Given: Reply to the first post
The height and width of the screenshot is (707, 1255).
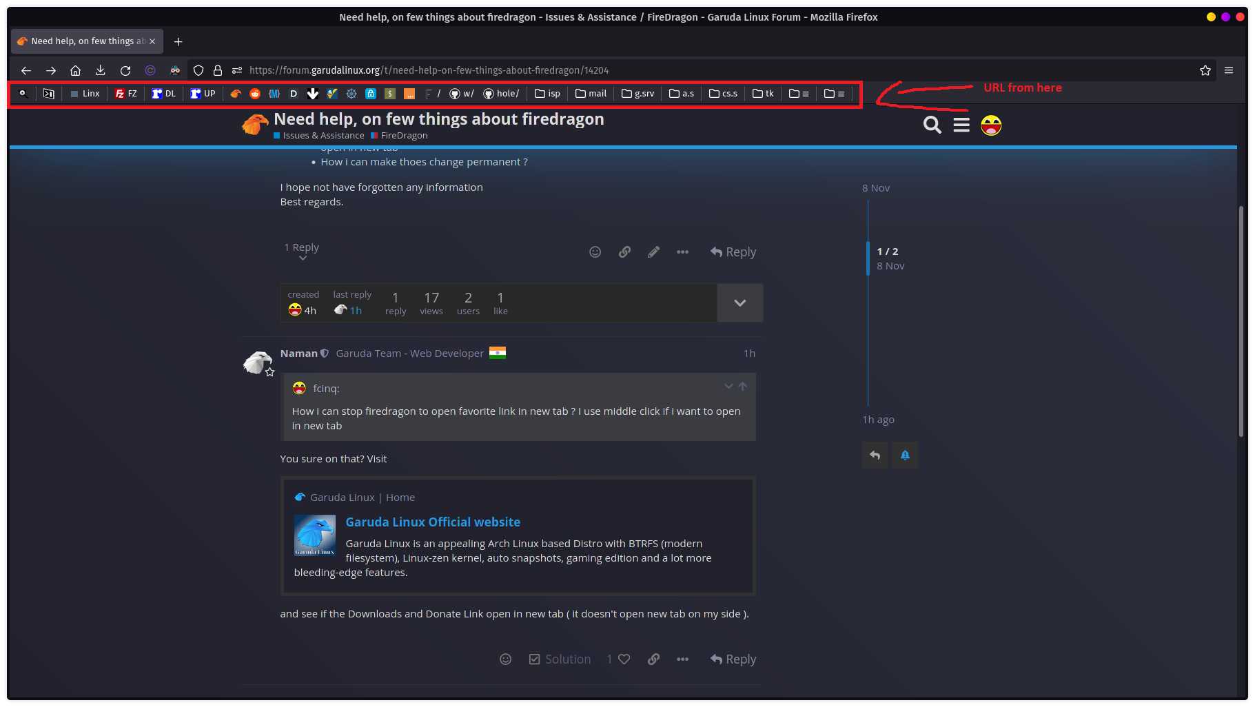Looking at the screenshot, I should point(733,252).
